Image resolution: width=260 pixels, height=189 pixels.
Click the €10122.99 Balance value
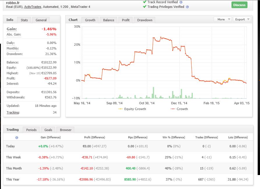click(49, 62)
